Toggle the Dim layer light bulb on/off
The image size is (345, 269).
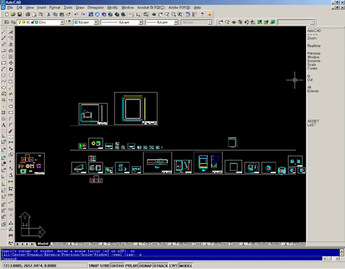(20, 22)
